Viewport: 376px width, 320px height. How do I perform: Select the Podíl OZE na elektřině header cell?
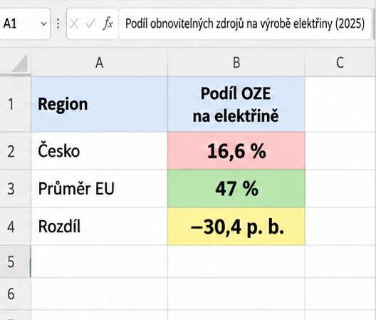click(236, 104)
